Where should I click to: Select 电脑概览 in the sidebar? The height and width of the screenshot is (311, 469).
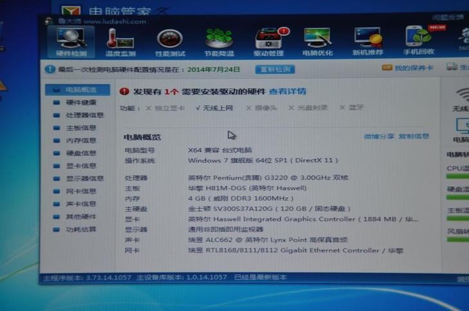pyautogui.click(x=77, y=90)
